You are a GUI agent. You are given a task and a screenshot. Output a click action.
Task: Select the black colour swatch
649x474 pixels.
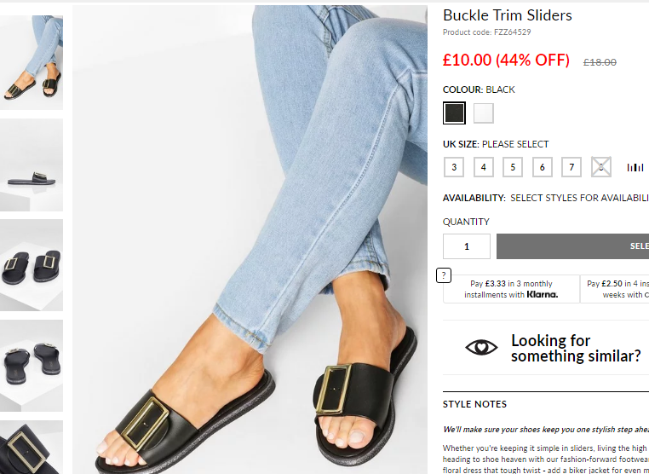point(454,113)
